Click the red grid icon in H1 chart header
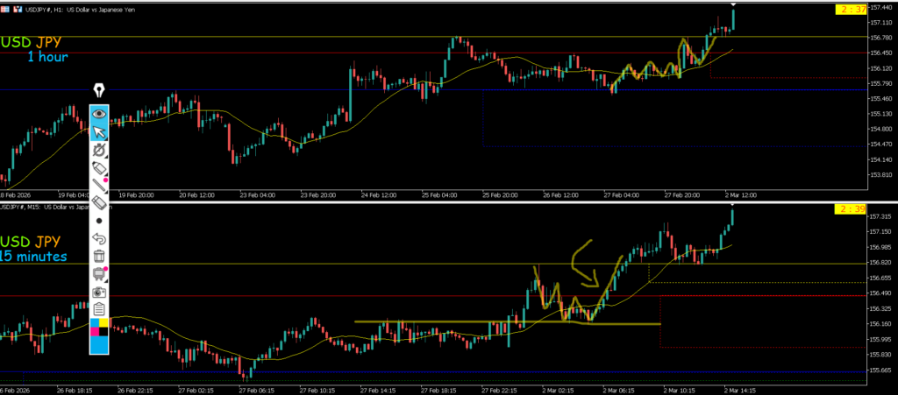Image resolution: width=898 pixels, height=395 pixels. pos(6,7)
